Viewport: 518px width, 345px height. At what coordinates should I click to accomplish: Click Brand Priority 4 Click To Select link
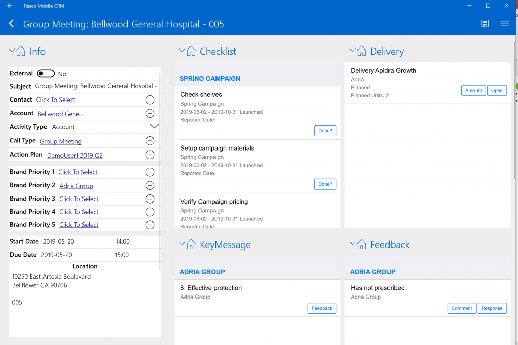tap(78, 212)
